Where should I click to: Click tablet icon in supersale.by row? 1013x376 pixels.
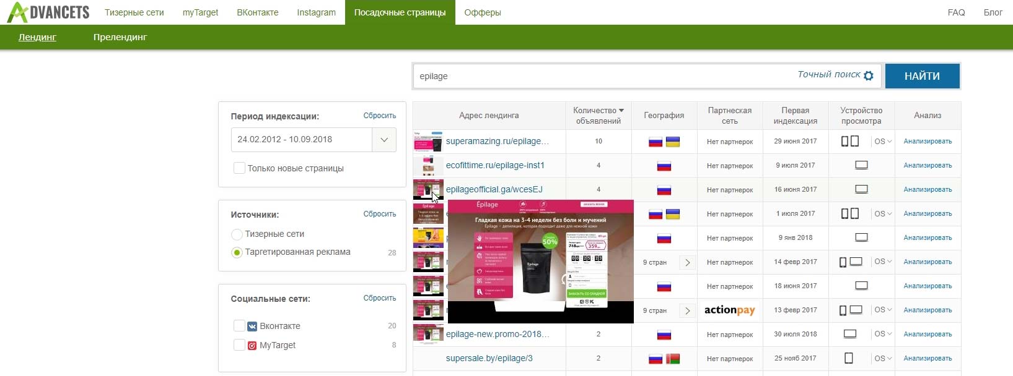849,358
